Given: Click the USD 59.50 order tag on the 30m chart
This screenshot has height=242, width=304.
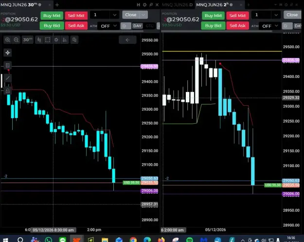Looking at the screenshot, I should (x=131, y=183).
